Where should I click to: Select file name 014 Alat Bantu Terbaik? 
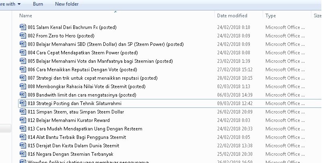pyautogui.click(x=77, y=137)
